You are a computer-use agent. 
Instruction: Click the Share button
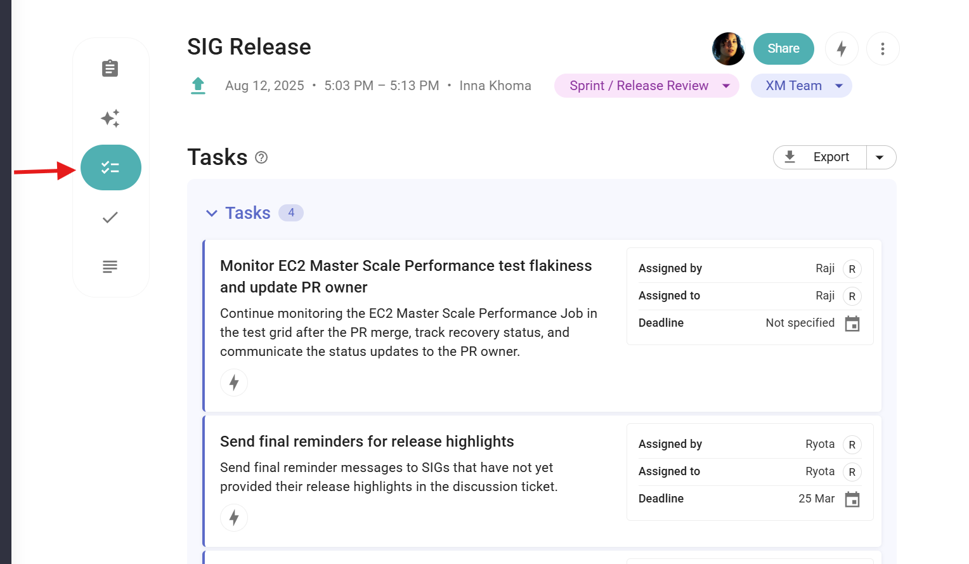click(x=783, y=49)
